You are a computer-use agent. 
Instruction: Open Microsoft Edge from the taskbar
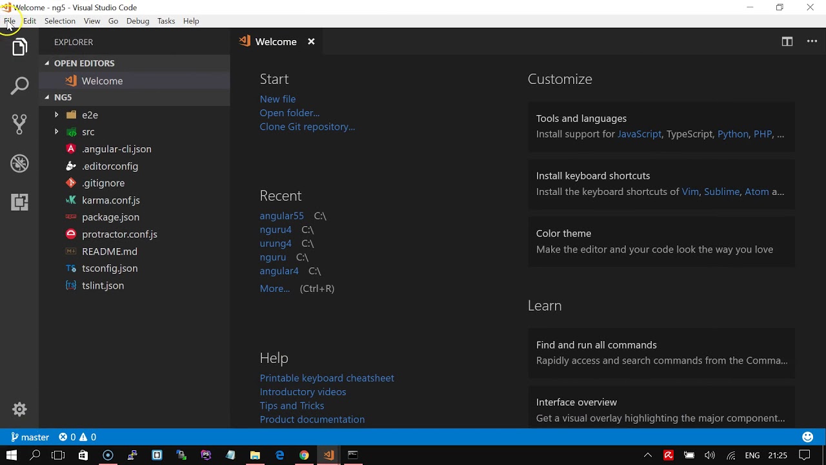pyautogui.click(x=279, y=455)
